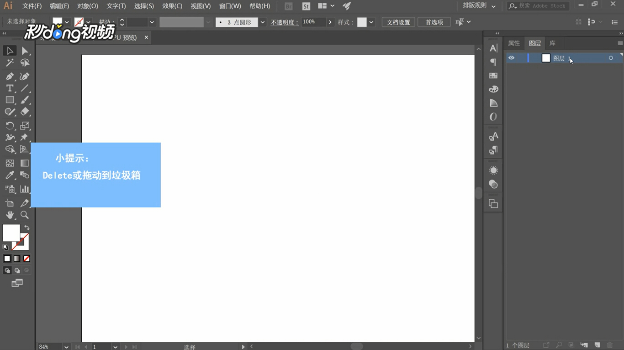Viewport: 624px width, 350px height.
Task: Open the artboard number dropdown
Action: (x=115, y=347)
